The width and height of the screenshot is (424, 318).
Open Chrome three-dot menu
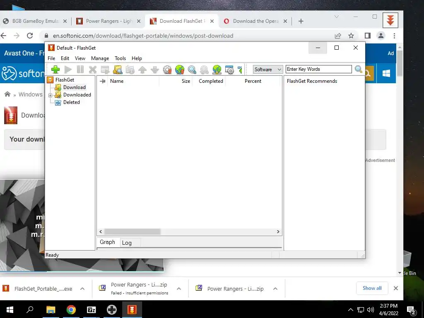click(x=394, y=36)
